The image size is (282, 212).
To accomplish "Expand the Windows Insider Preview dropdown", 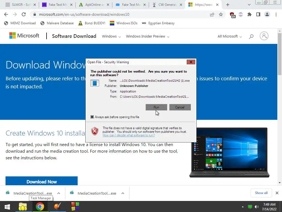I will click(x=148, y=36).
